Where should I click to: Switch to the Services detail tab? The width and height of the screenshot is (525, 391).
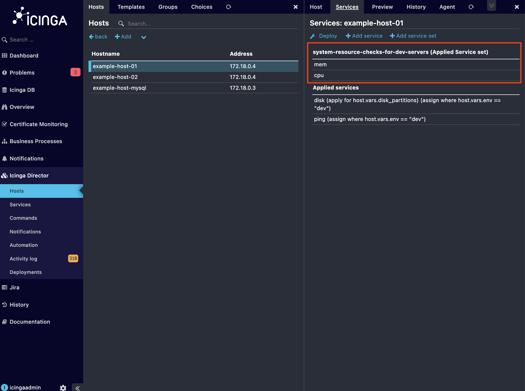347,7
